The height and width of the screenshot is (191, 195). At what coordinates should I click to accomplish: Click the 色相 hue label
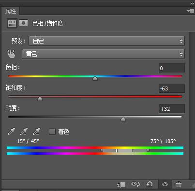point(13,67)
